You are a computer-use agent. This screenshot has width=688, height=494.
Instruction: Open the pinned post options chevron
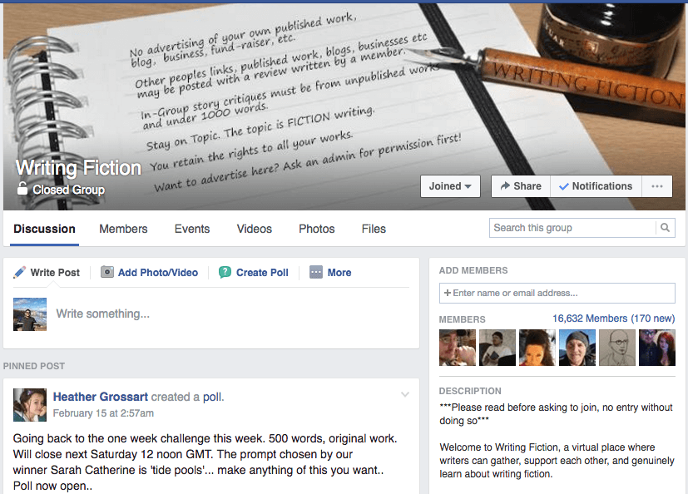click(405, 394)
